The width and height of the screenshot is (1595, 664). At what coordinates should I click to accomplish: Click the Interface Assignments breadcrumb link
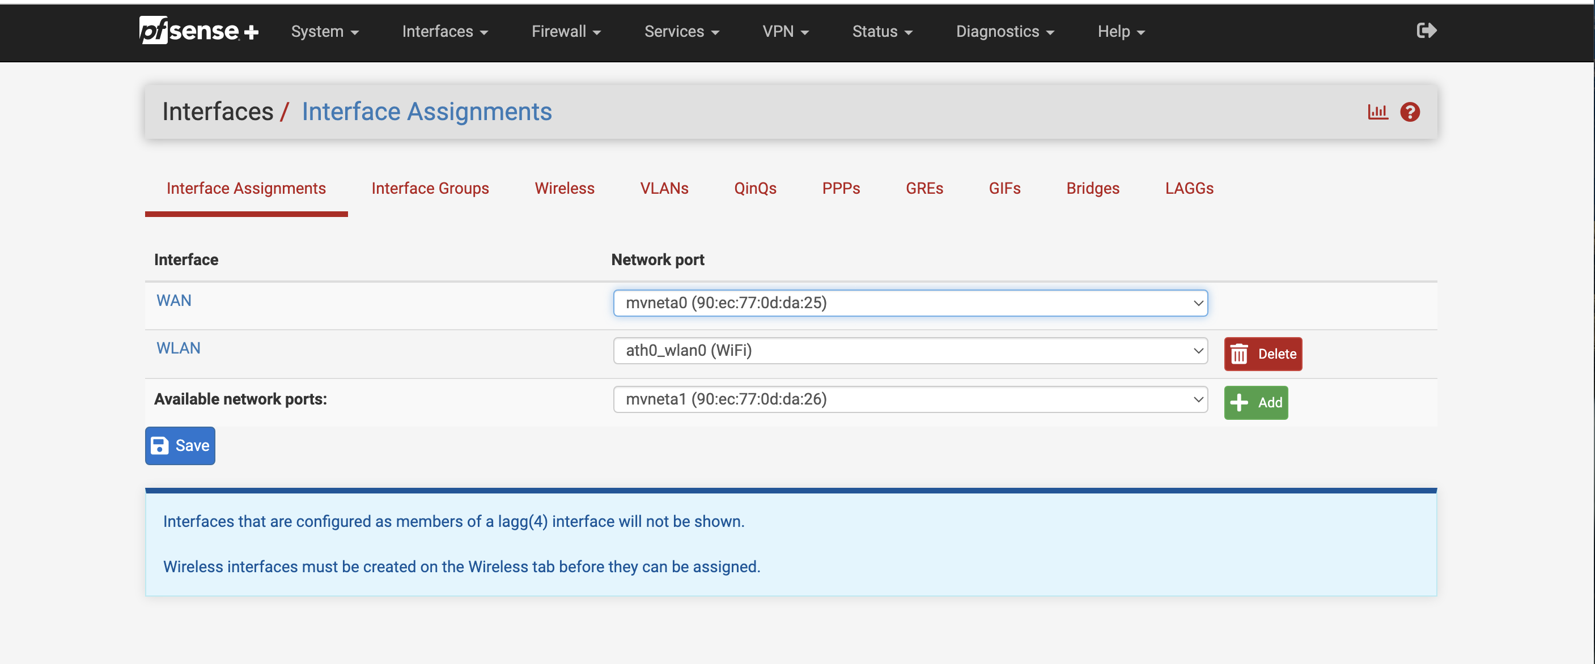pos(427,112)
